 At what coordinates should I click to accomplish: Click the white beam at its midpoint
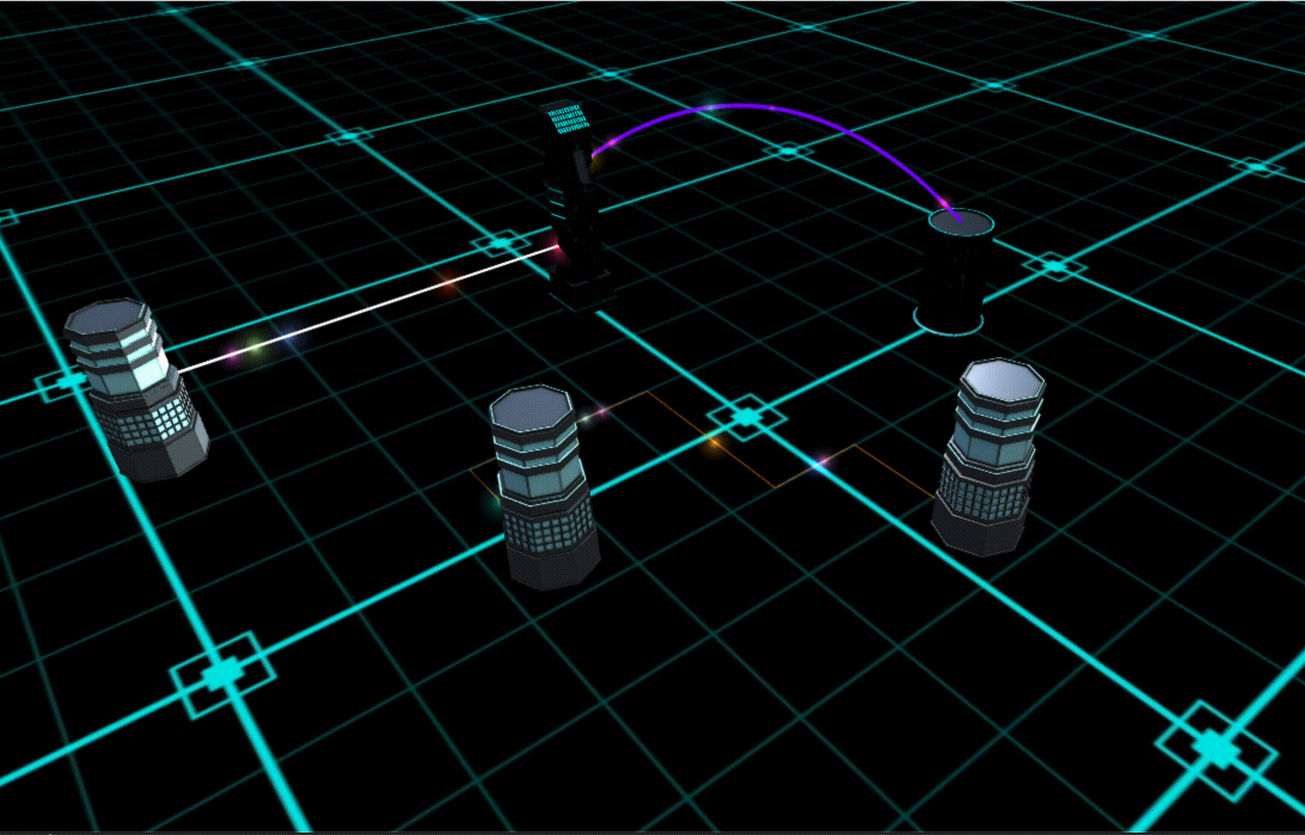[x=369, y=309]
